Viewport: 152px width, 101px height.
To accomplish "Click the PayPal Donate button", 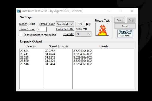I will [x=125, y=34].
